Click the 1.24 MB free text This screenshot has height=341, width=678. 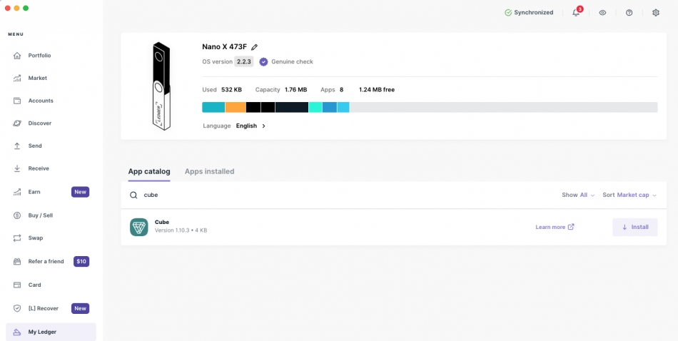377,90
